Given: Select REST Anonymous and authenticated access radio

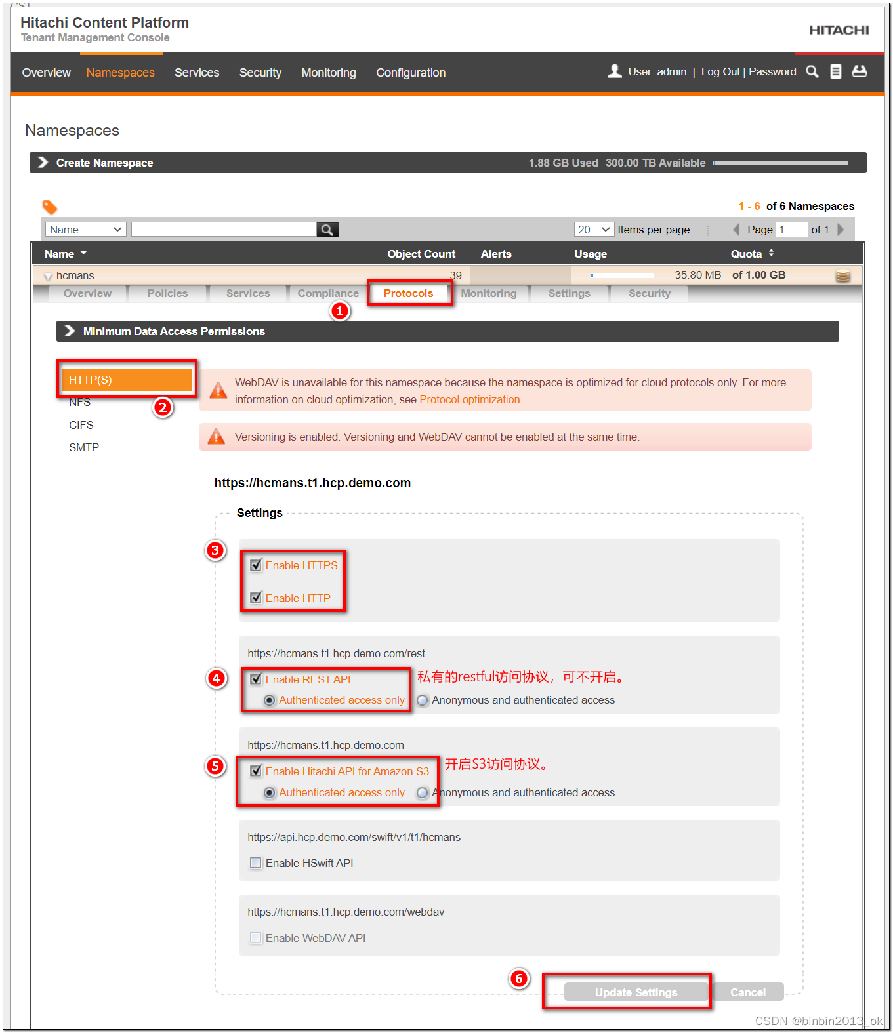Looking at the screenshot, I should tap(423, 700).
